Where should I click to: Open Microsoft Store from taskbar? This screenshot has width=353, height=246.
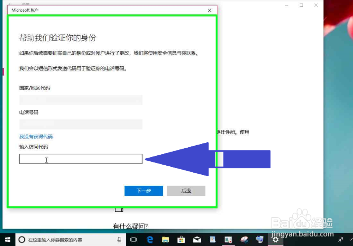tap(181, 240)
